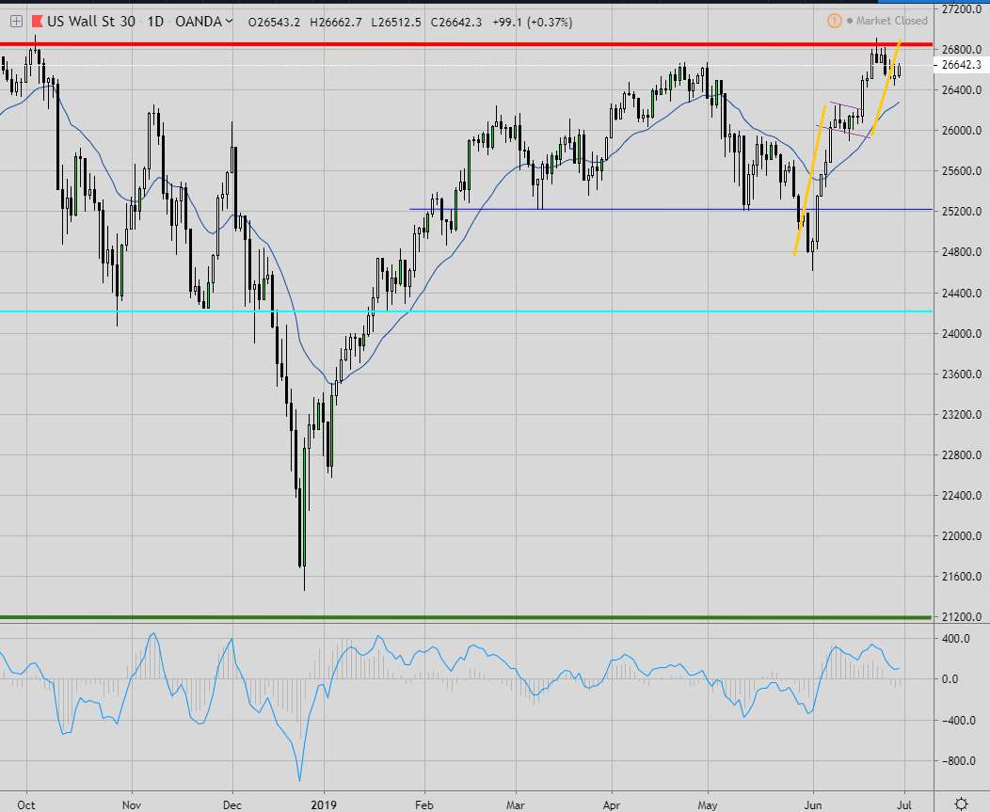
Task: Click the Jun label on the time axis
Action: 813,805
